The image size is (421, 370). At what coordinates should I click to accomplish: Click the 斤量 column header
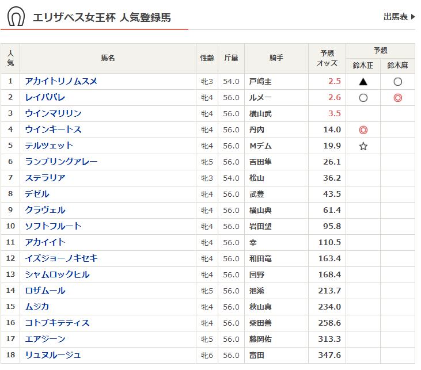pyautogui.click(x=231, y=58)
